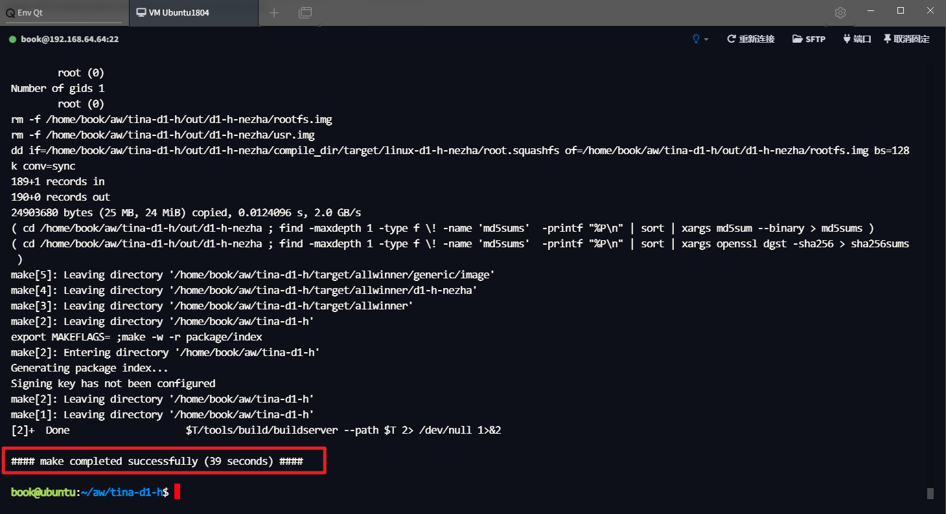946x514 pixels.
Task: Click the '189+1 records in' line
Action: point(58,182)
